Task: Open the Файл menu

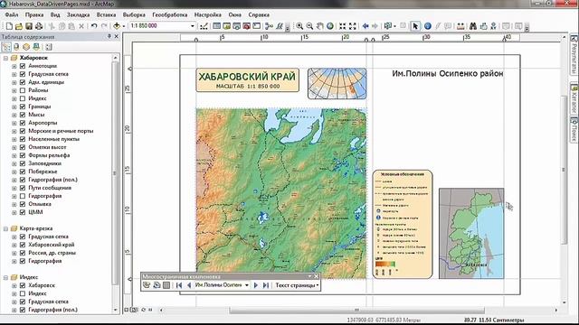Action: pyautogui.click(x=12, y=14)
